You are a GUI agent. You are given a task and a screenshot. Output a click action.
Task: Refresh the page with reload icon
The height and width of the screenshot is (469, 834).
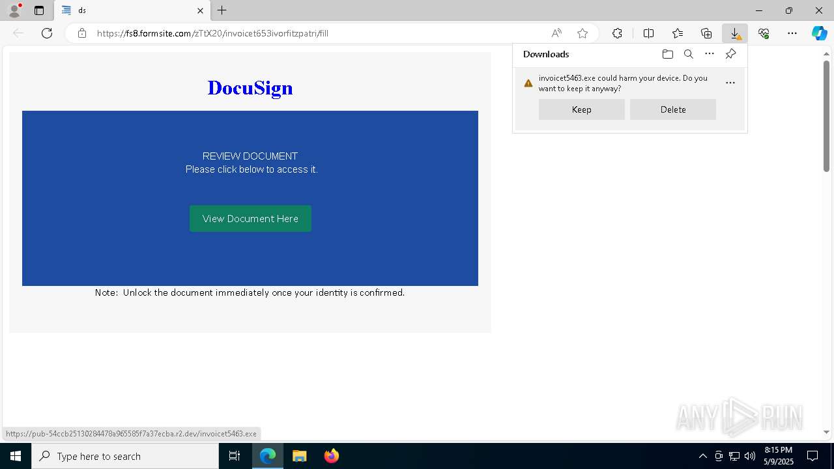[x=47, y=33]
